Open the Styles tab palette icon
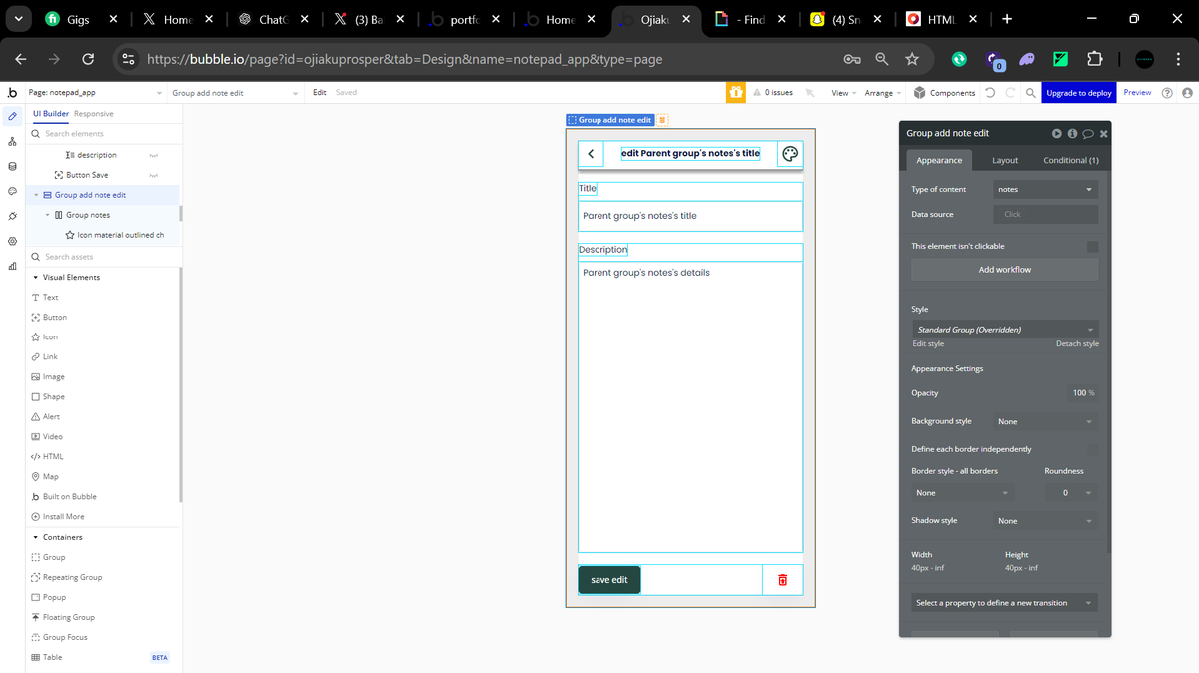 [x=12, y=191]
